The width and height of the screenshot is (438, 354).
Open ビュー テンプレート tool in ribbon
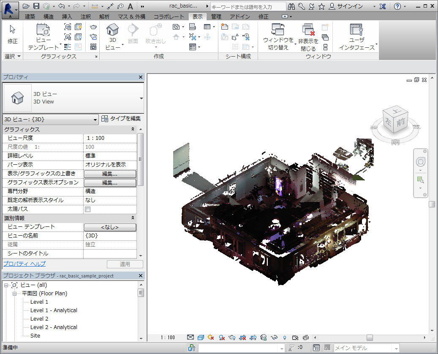point(44,31)
